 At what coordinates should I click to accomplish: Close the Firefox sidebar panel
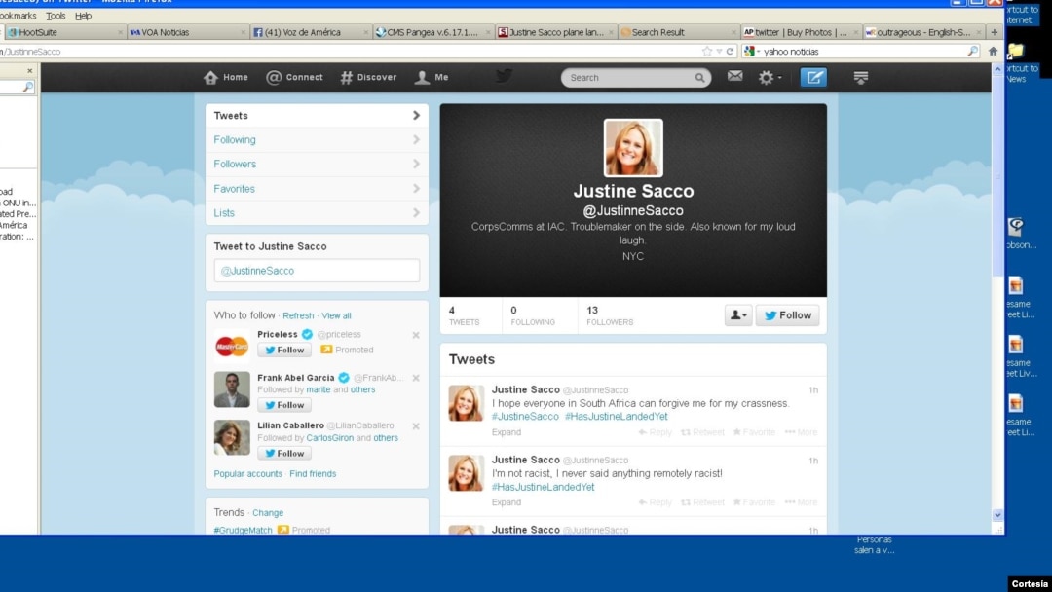coord(29,70)
